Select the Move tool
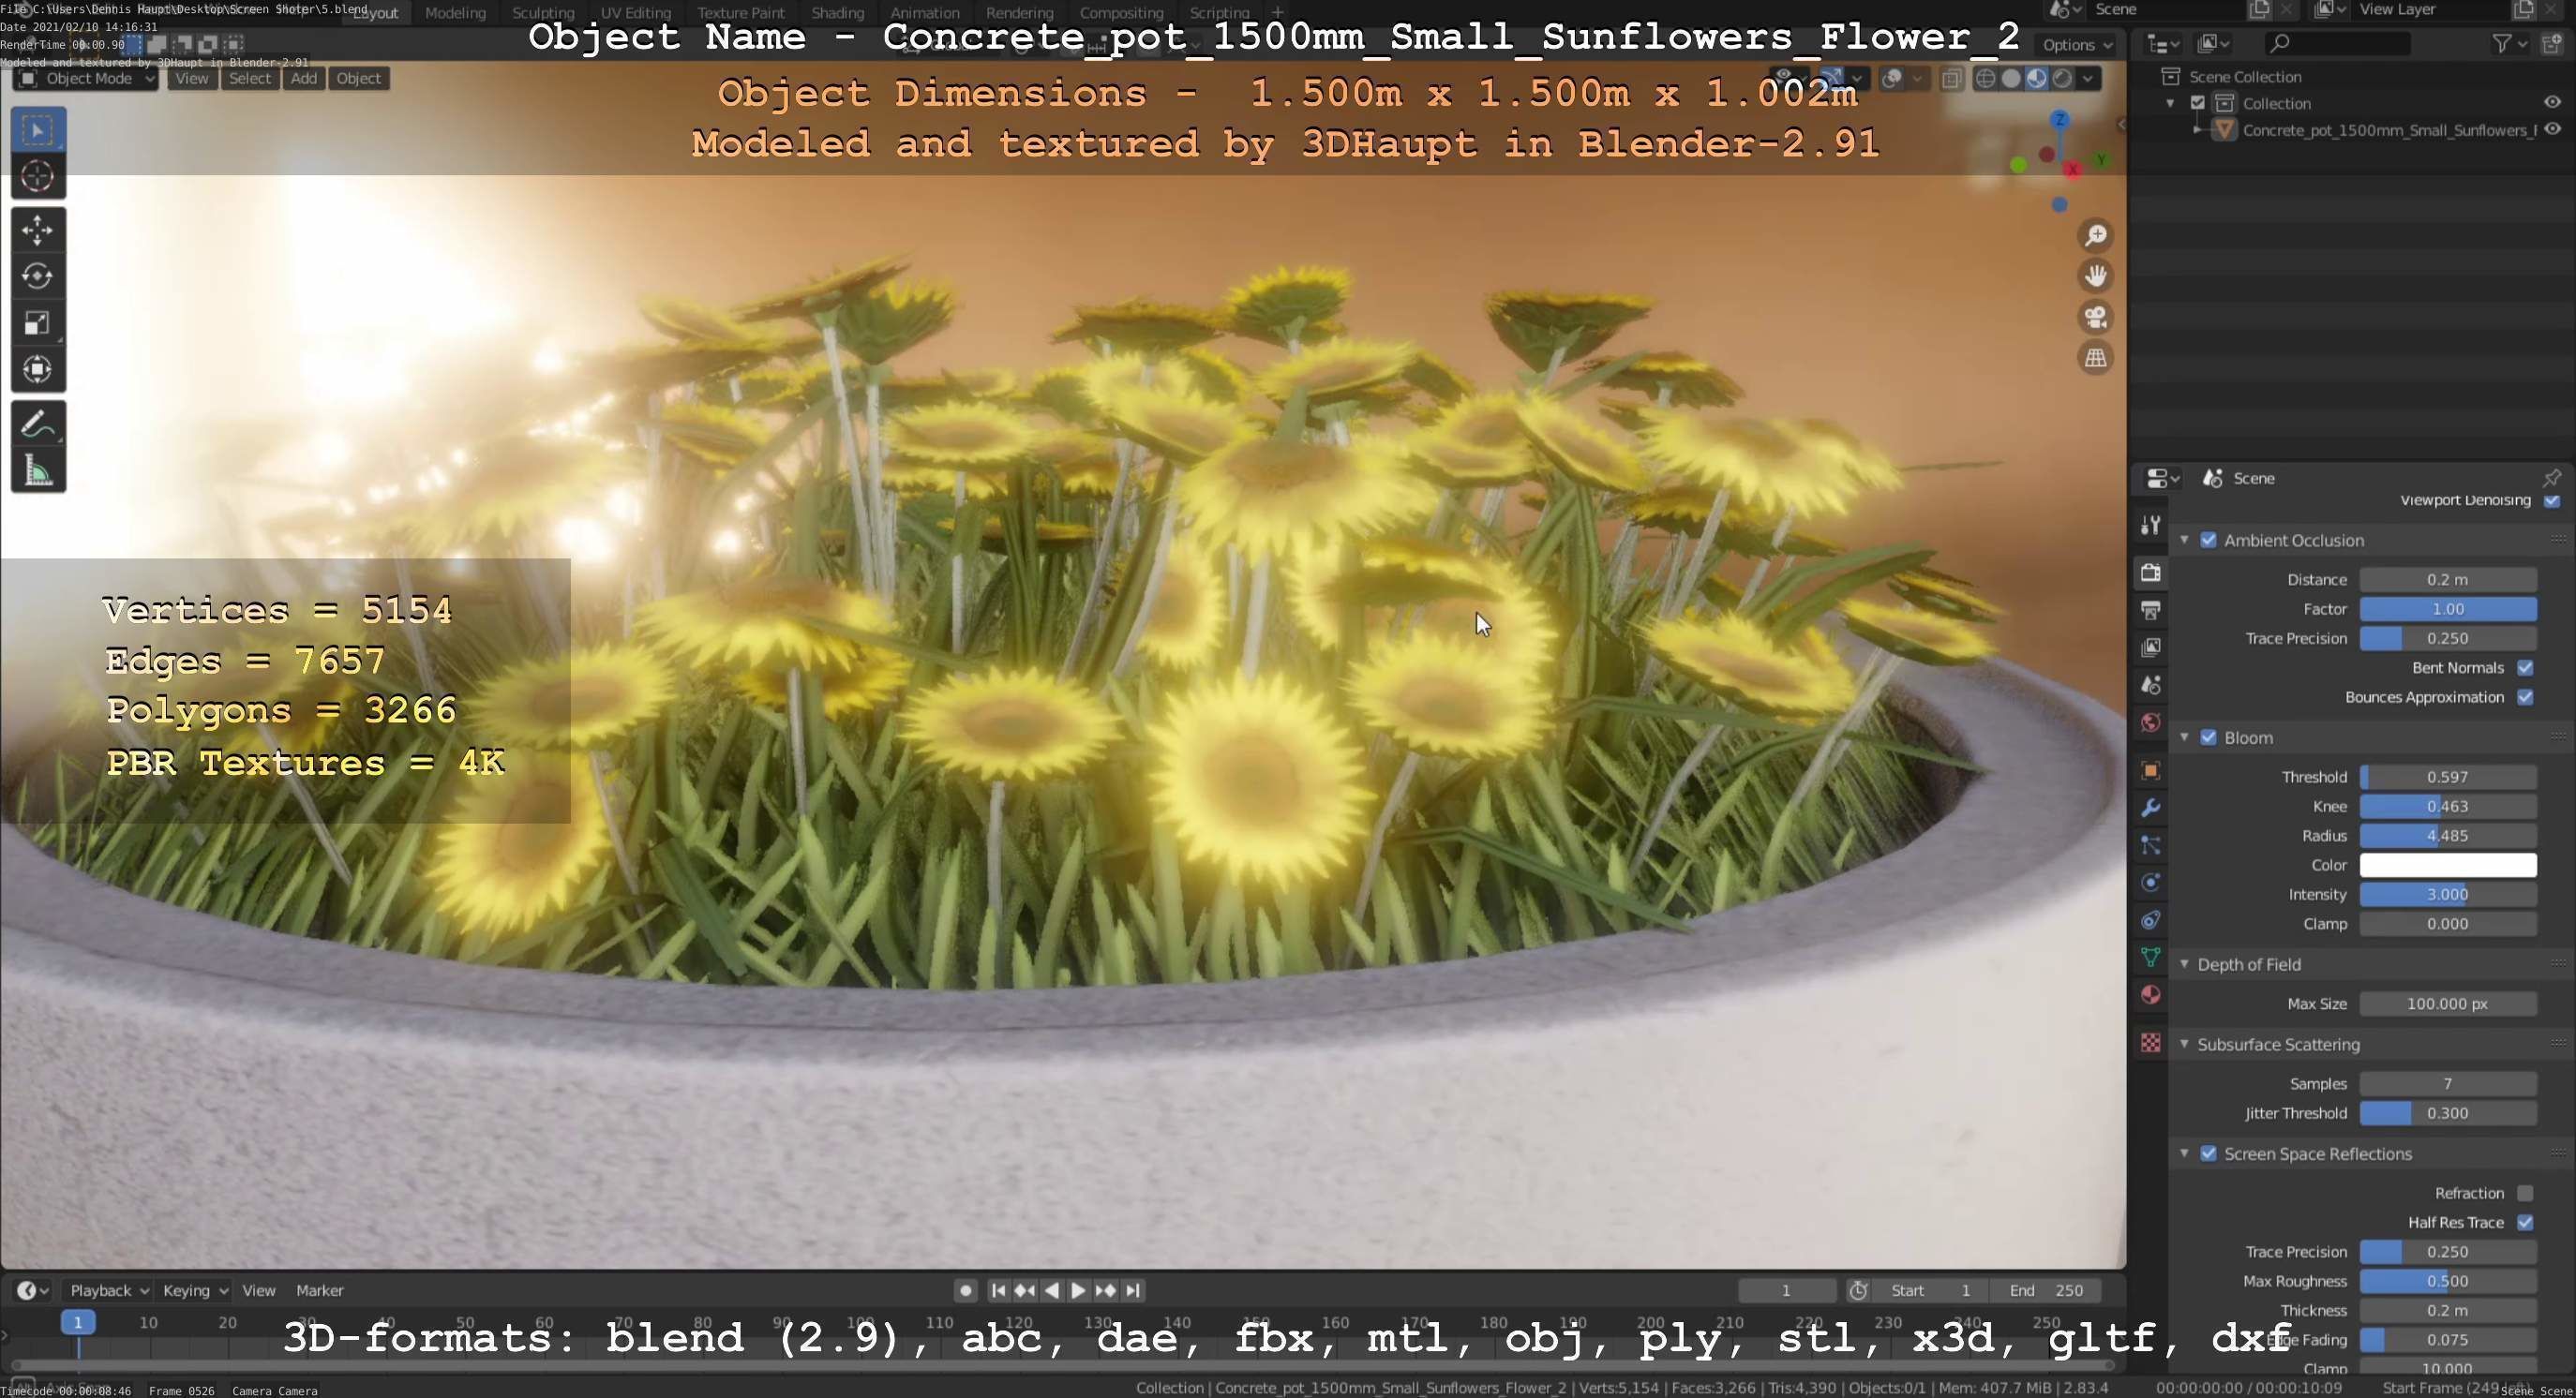2576x1398 pixels. click(x=38, y=230)
